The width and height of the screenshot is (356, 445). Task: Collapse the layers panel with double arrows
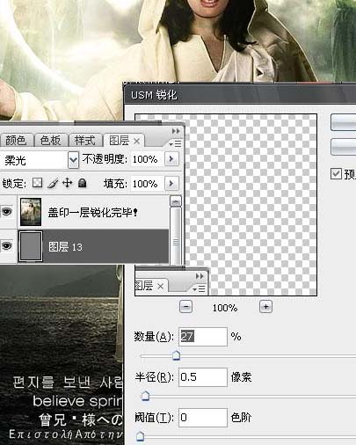176,131
